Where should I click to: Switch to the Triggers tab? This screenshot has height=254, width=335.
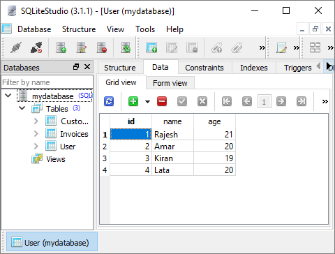(x=298, y=68)
